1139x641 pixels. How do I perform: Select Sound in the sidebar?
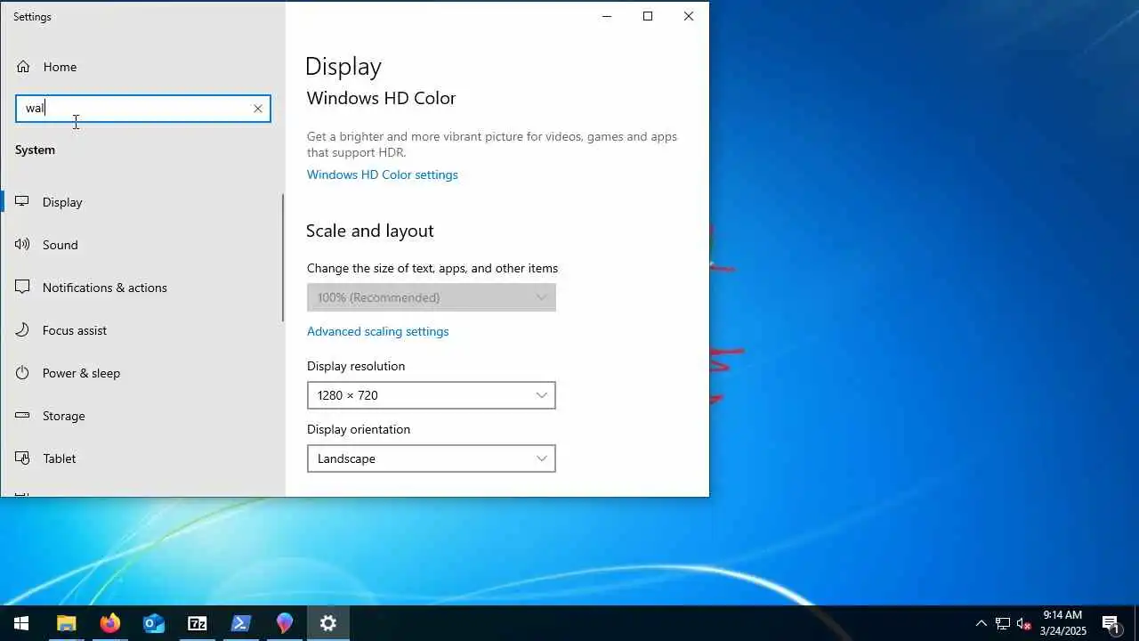[142, 245]
